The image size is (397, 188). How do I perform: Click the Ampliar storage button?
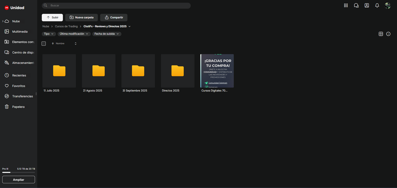[18, 180]
